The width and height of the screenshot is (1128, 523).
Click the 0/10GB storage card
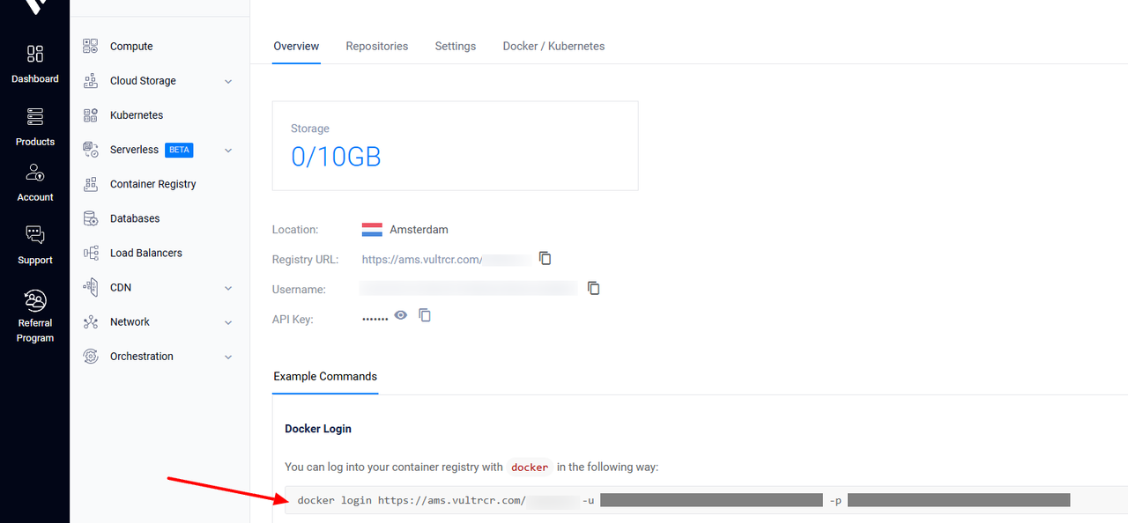(x=455, y=145)
